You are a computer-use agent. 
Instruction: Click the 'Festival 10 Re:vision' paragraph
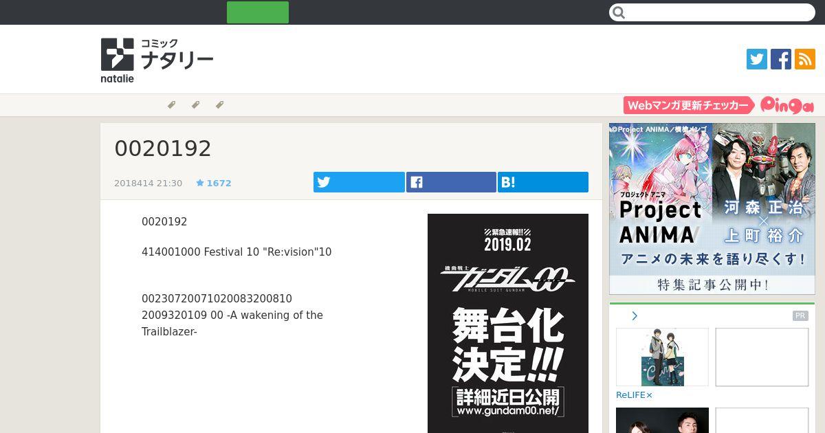click(236, 252)
